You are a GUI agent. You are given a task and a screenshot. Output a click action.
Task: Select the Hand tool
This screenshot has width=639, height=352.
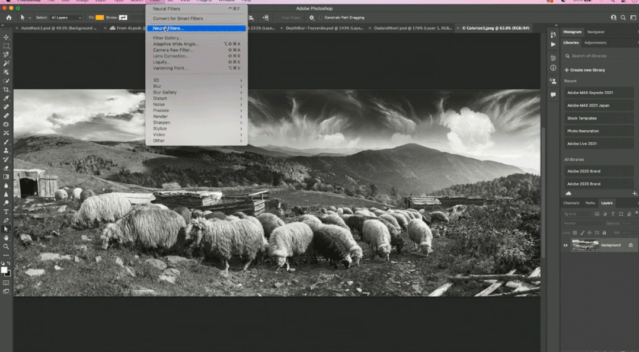(6, 238)
